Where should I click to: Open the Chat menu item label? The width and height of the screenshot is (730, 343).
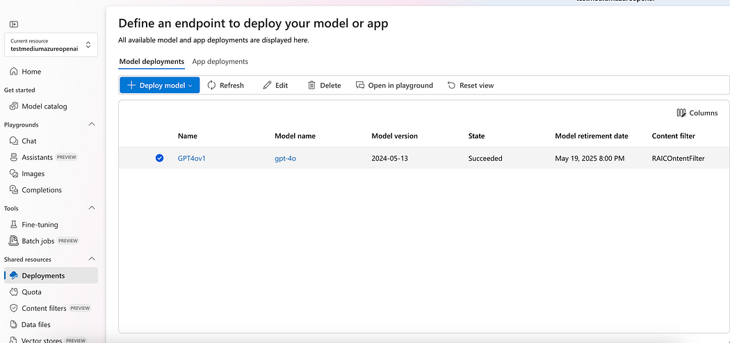[x=29, y=141]
